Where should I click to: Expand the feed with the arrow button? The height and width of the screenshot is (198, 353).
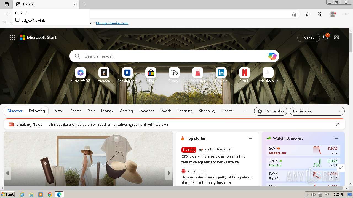point(341,167)
